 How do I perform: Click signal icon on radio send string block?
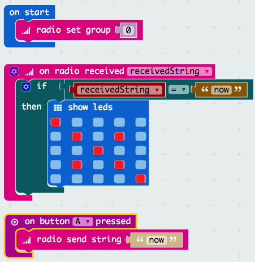(27, 241)
